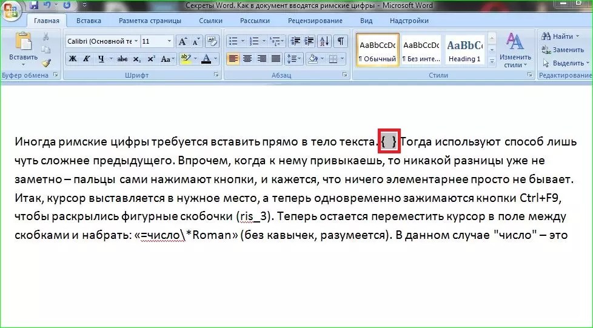Click the bulleted list icon
593x328 pixels.
[232, 41]
